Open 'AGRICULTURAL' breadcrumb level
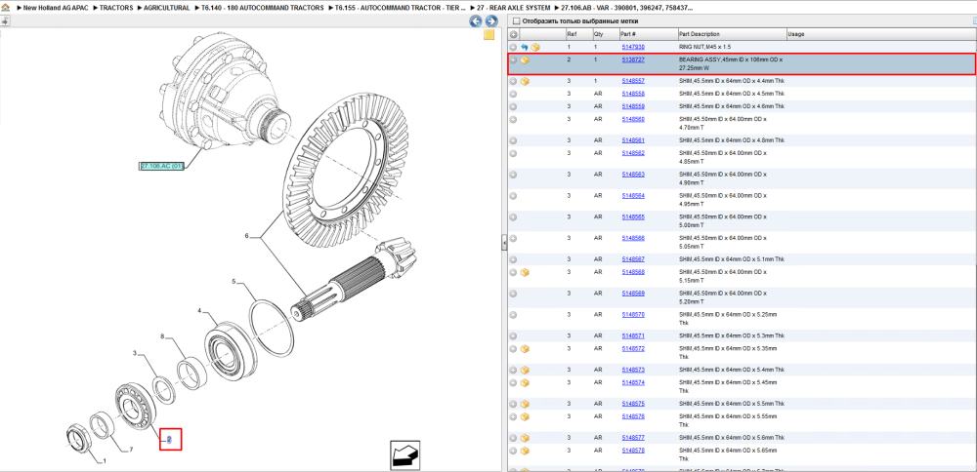Image resolution: width=977 pixels, height=472 pixels. tap(167, 8)
